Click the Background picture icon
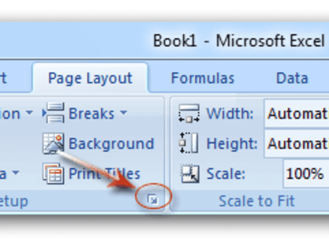329x247 pixels. click(53, 143)
